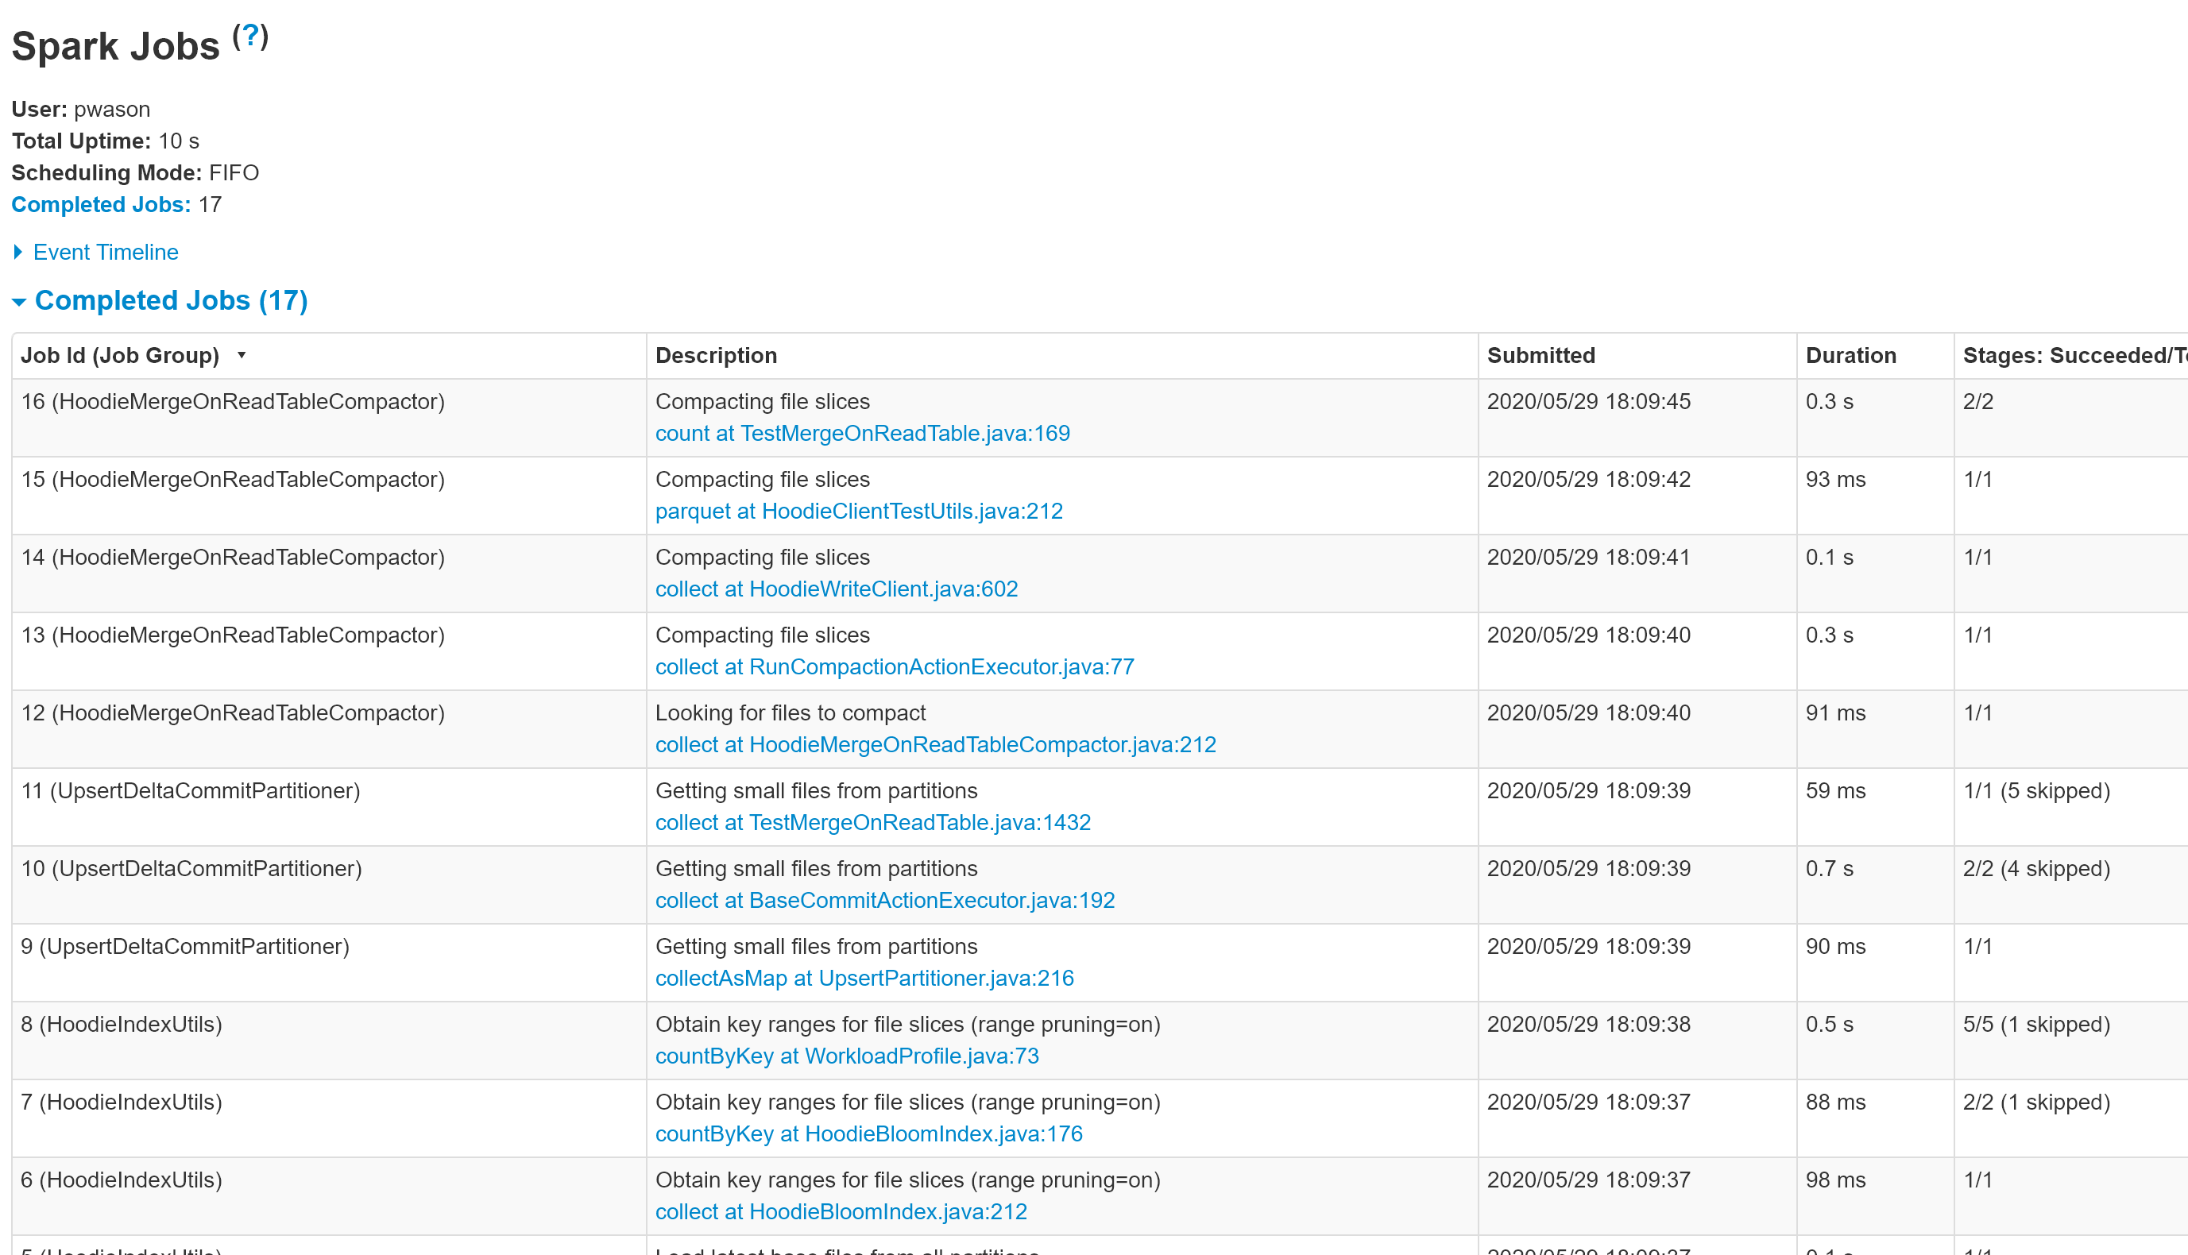Open count at TestMergeOnReadTable.java:169 link

tap(862, 434)
